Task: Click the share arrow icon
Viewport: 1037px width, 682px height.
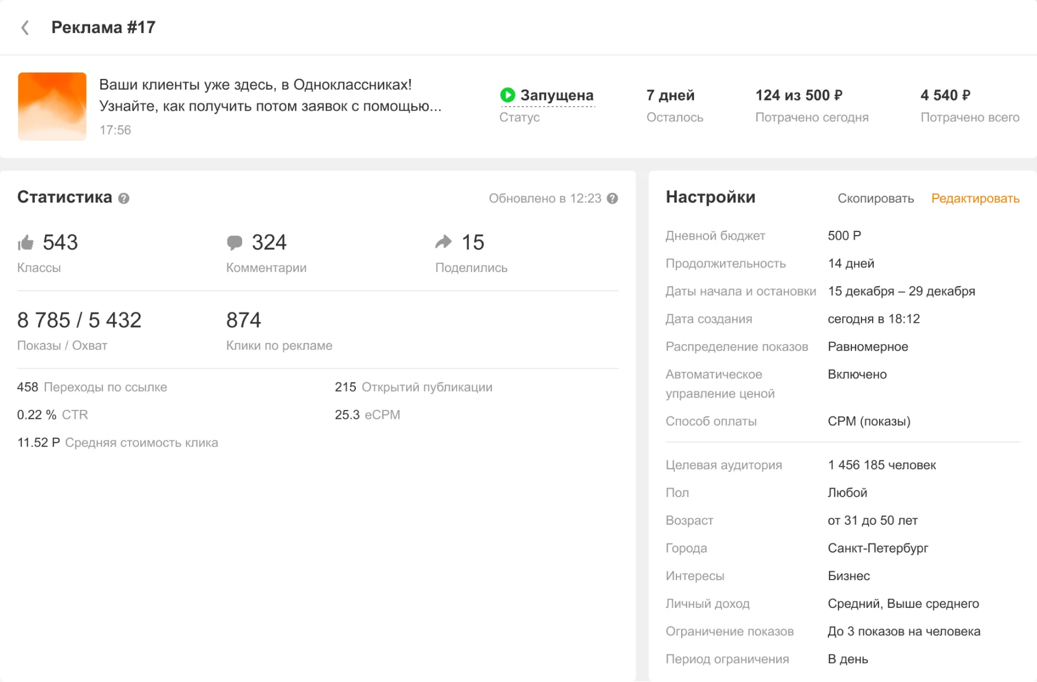Action: point(443,242)
